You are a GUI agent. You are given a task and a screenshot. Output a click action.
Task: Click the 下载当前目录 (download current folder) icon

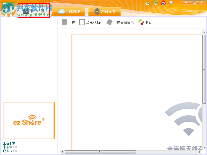point(110,22)
